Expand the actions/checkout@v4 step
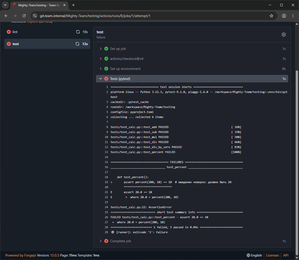This screenshot has height=260, width=299. [x=101, y=59]
